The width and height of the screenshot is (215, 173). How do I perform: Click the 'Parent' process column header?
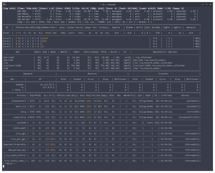tap(185, 95)
